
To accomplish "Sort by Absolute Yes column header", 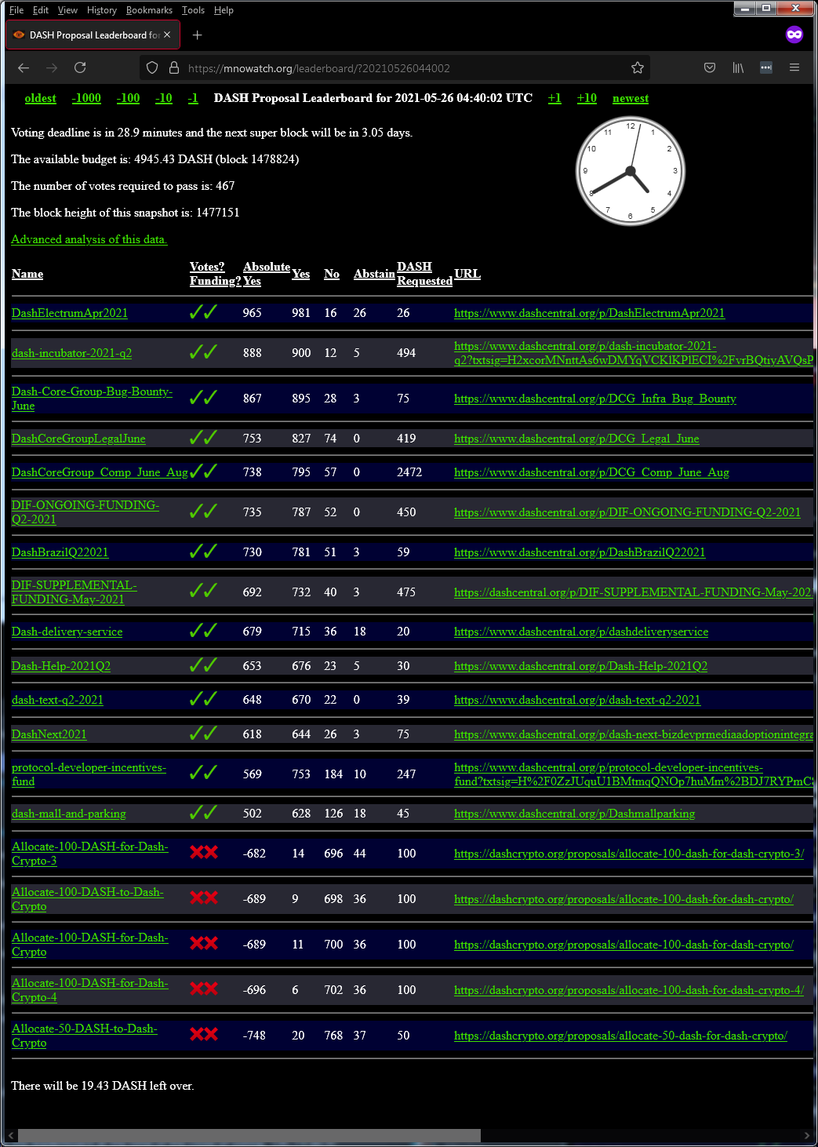I will click(x=267, y=274).
